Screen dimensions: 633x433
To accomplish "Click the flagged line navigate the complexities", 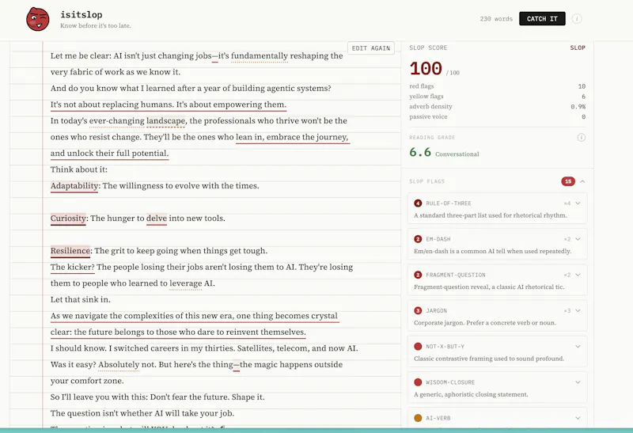I will tap(195, 316).
